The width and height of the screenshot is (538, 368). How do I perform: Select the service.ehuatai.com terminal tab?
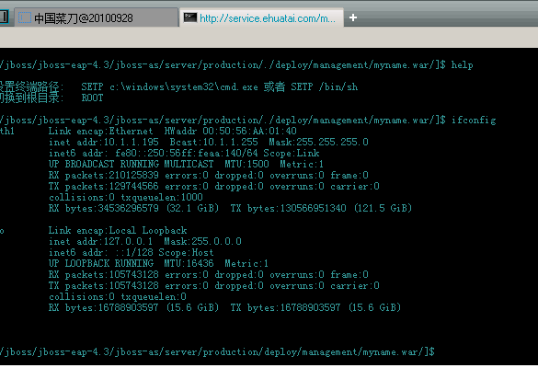[x=261, y=17]
